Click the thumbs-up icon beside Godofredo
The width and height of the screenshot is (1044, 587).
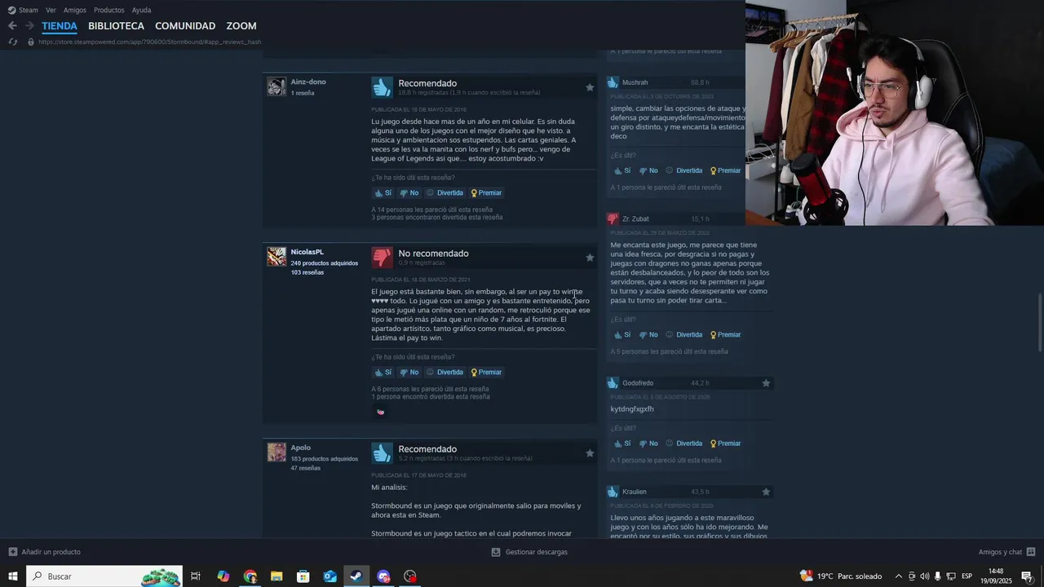coord(613,383)
